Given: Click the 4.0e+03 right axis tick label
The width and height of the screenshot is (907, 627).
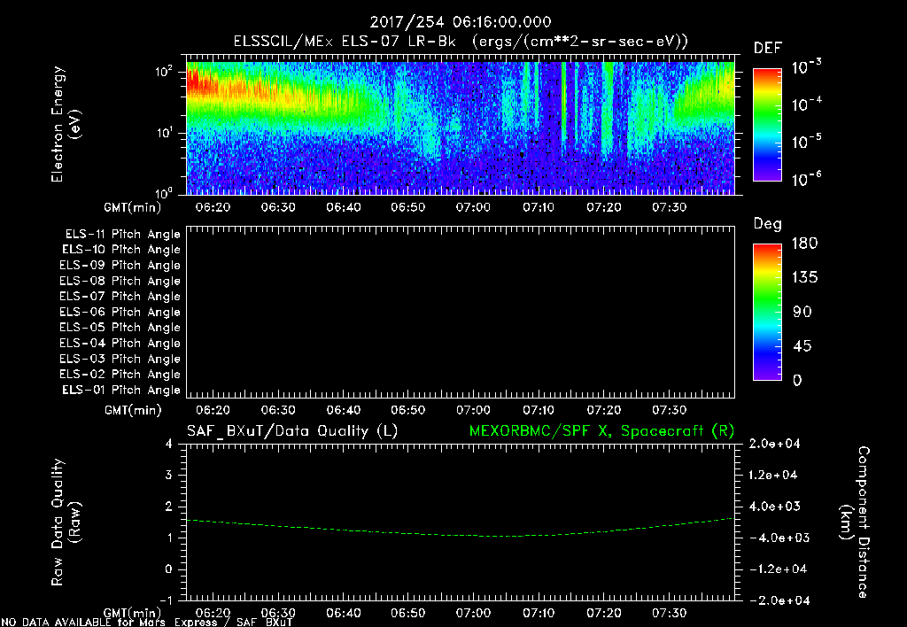Looking at the screenshot, I should tap(774, 507).
